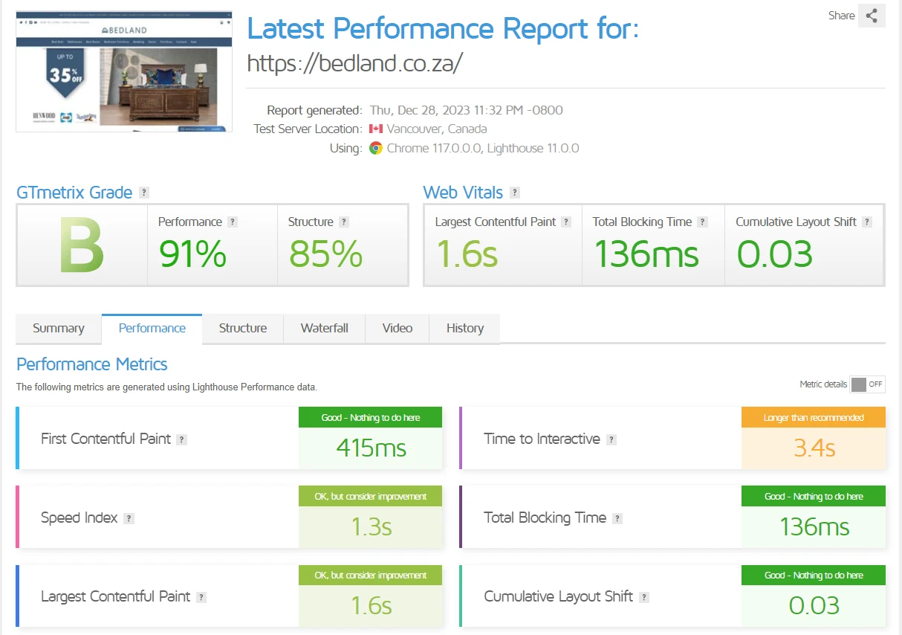Click the Share icon button

(x=871, y=16)
